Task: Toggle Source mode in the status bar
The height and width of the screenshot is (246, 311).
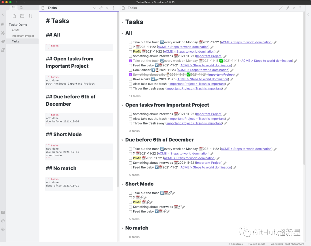Action: coord(257,244)
